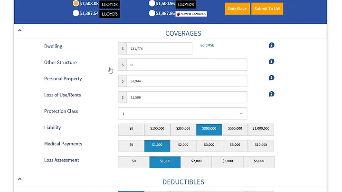Click the Liability label
342x192 pixels.
coord(52,128)
